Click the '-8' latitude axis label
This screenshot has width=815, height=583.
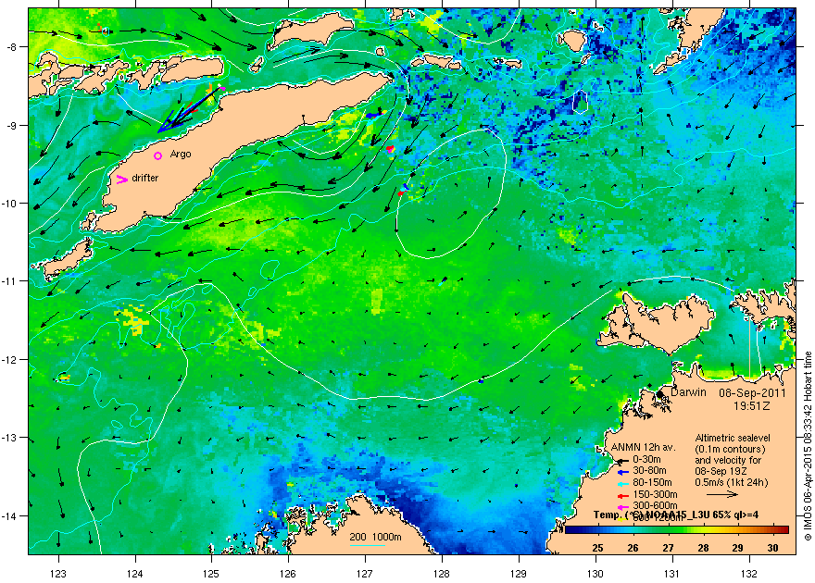pyautogui.click(x=11, y=47)
